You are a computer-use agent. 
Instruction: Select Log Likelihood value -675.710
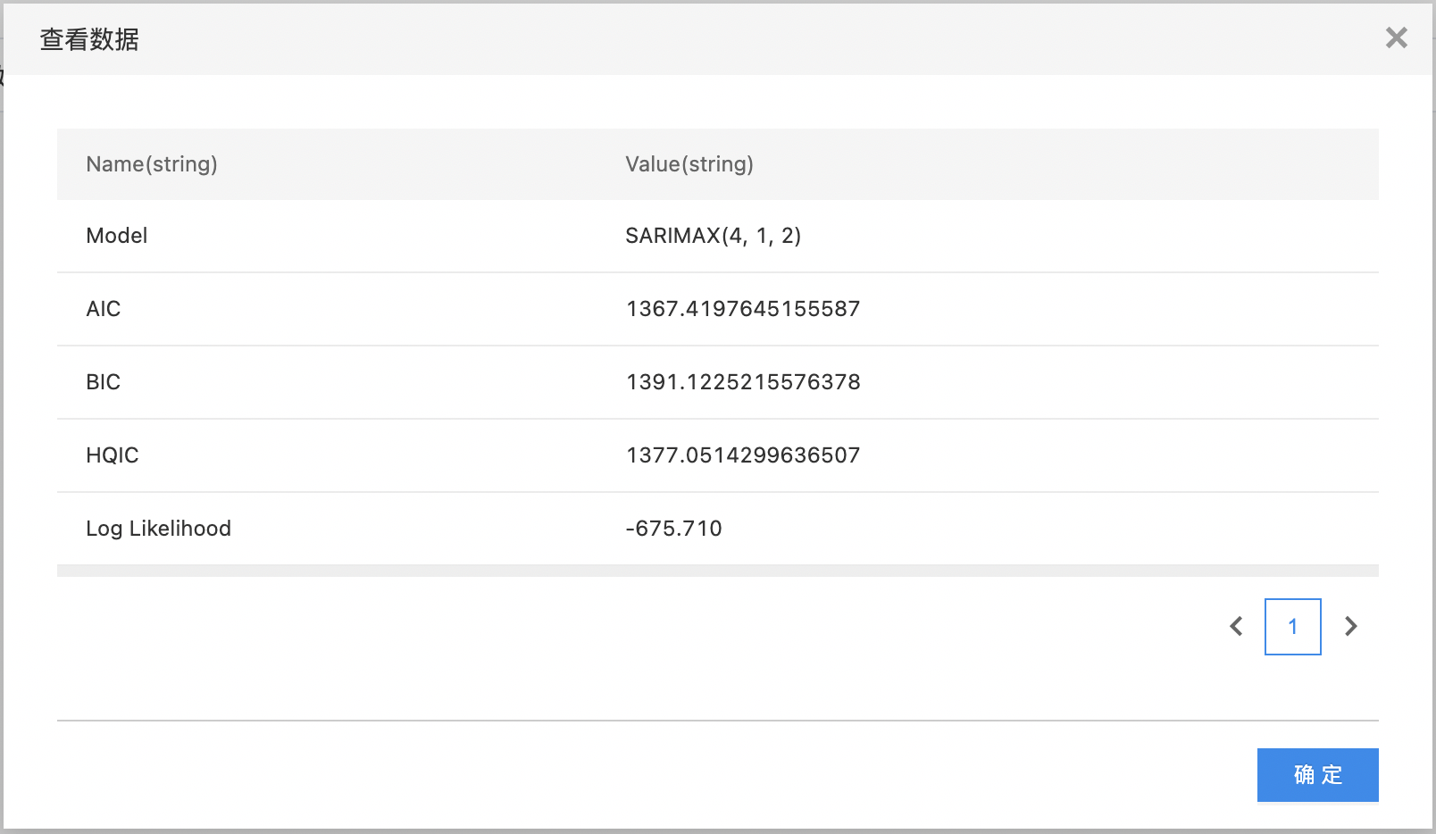pyautogui.click(x=674, y=529)
